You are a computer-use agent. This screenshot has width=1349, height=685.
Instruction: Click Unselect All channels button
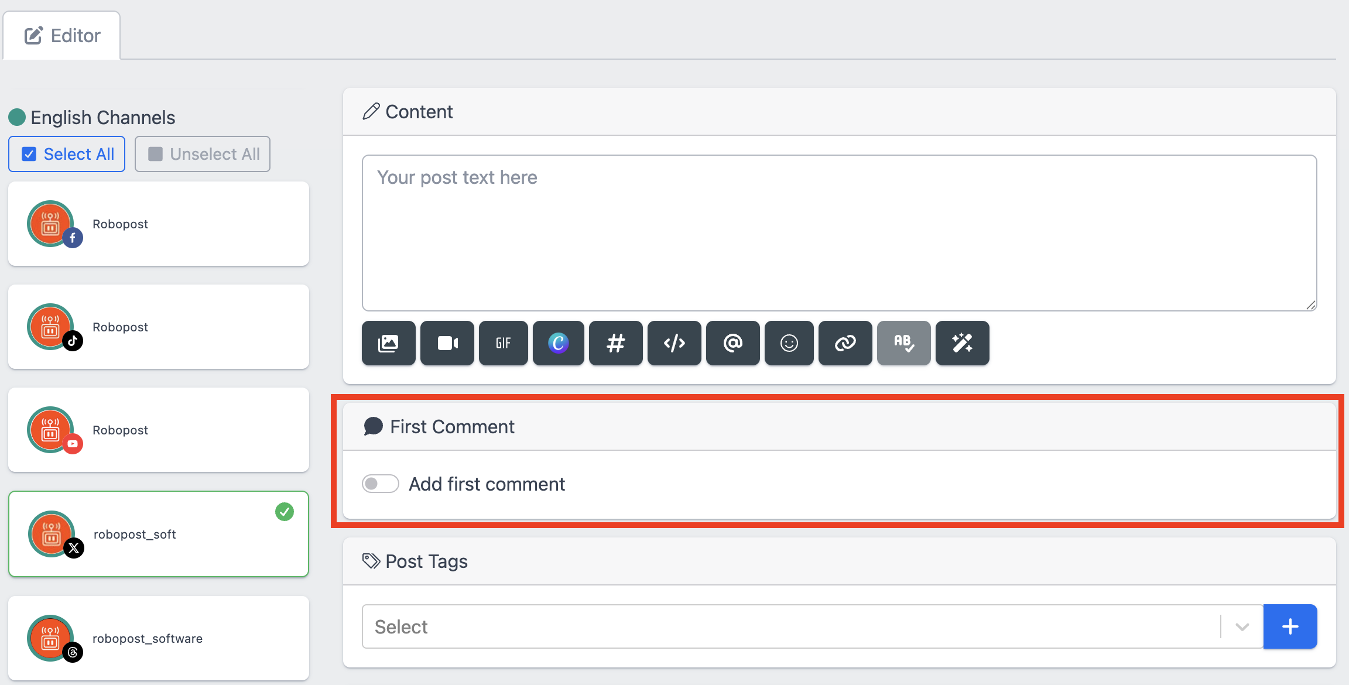203,154
